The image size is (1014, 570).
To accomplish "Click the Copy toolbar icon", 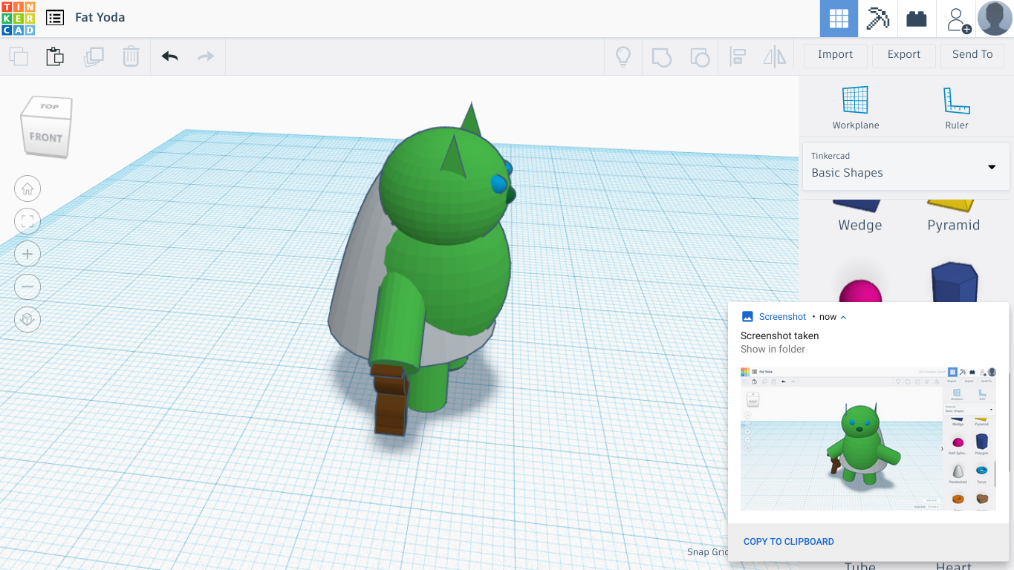I will pyautogui.click(x=19, y=56).
